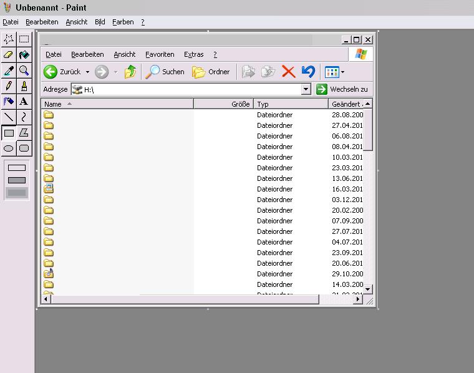Image resolution: width=474 pixels, height=373 pixels.
Task: Select the Text tool
Action: (24, 101)
